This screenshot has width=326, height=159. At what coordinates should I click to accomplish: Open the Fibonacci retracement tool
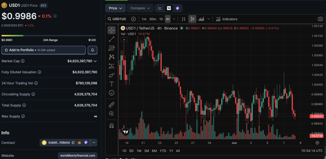coord(112,48)
